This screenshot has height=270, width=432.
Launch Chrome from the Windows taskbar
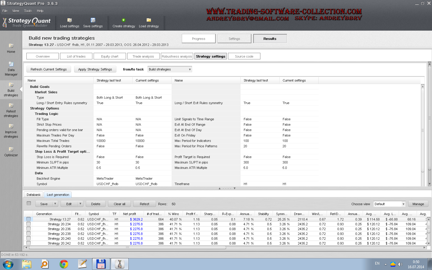click(64, 264)
